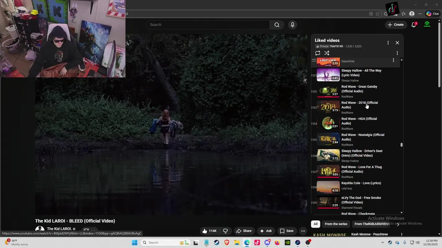Play Sleepy Hallow All The Way thumbnail
Image resolution: width=442 pixels, height=248 pixels.
pyautogui.click(x=328, y=75)
